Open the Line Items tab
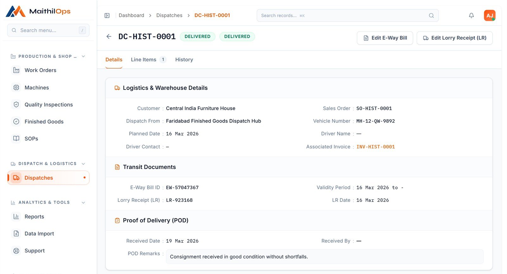 [149, 59]
